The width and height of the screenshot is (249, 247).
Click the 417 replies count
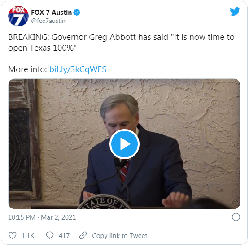tap(64, 236)
